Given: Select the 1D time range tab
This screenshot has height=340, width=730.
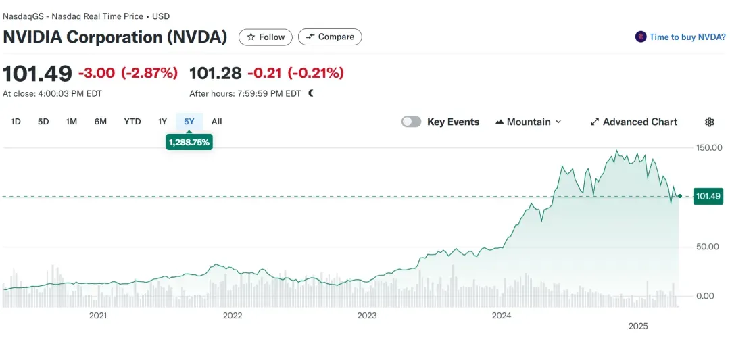Looking at the screenshot, I should pyautogui.click(x=16, y=122).
